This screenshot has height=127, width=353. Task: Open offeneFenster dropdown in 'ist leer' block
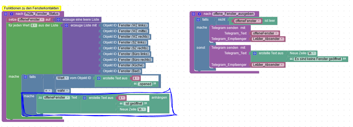[x=248, y=21]
